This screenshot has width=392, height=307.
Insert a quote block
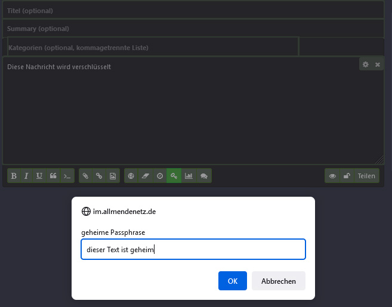53,176
